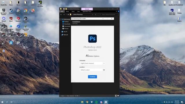
Task: Click the NVIDIA GeForce Experience desktop icon
Action: [40, 3]
